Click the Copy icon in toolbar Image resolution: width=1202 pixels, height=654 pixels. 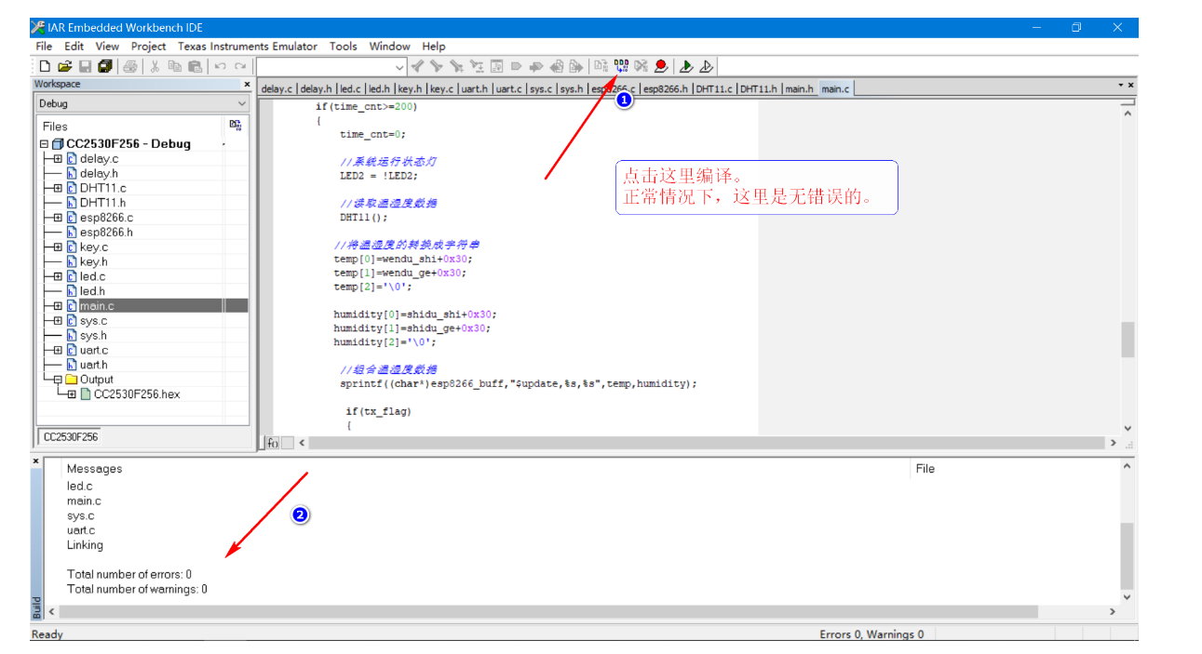click(x=174, y=66)
